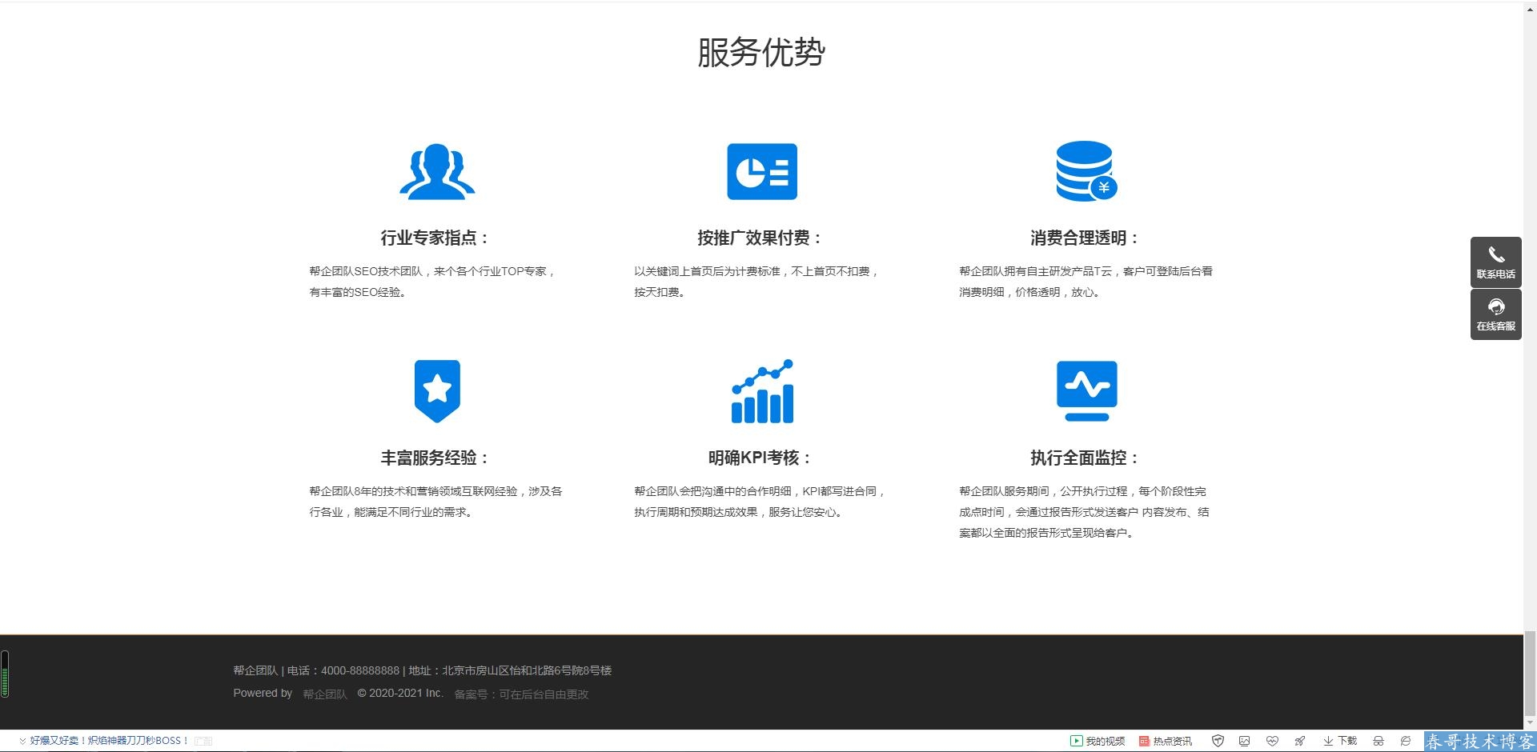The width and height of the screenshot is (1537, 752).
Task: Open 联系电话 floating phone widget
Action: [x=1495, y=262]
